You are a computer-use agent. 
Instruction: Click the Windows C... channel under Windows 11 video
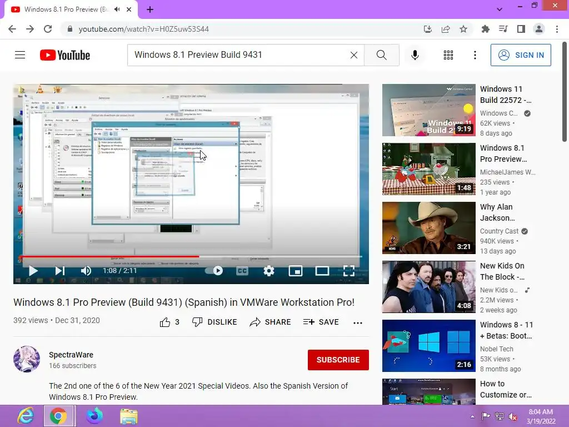click(498, 113)
